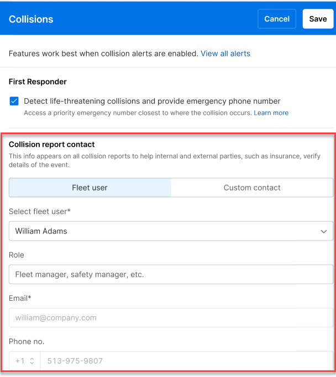Click the First Responder section heading
Screen dimensions: 336x377
tap(38, 82)
